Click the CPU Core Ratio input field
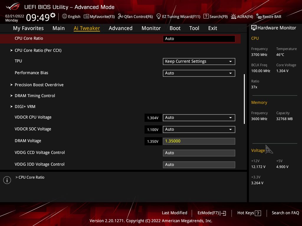 tap(199, 39)
